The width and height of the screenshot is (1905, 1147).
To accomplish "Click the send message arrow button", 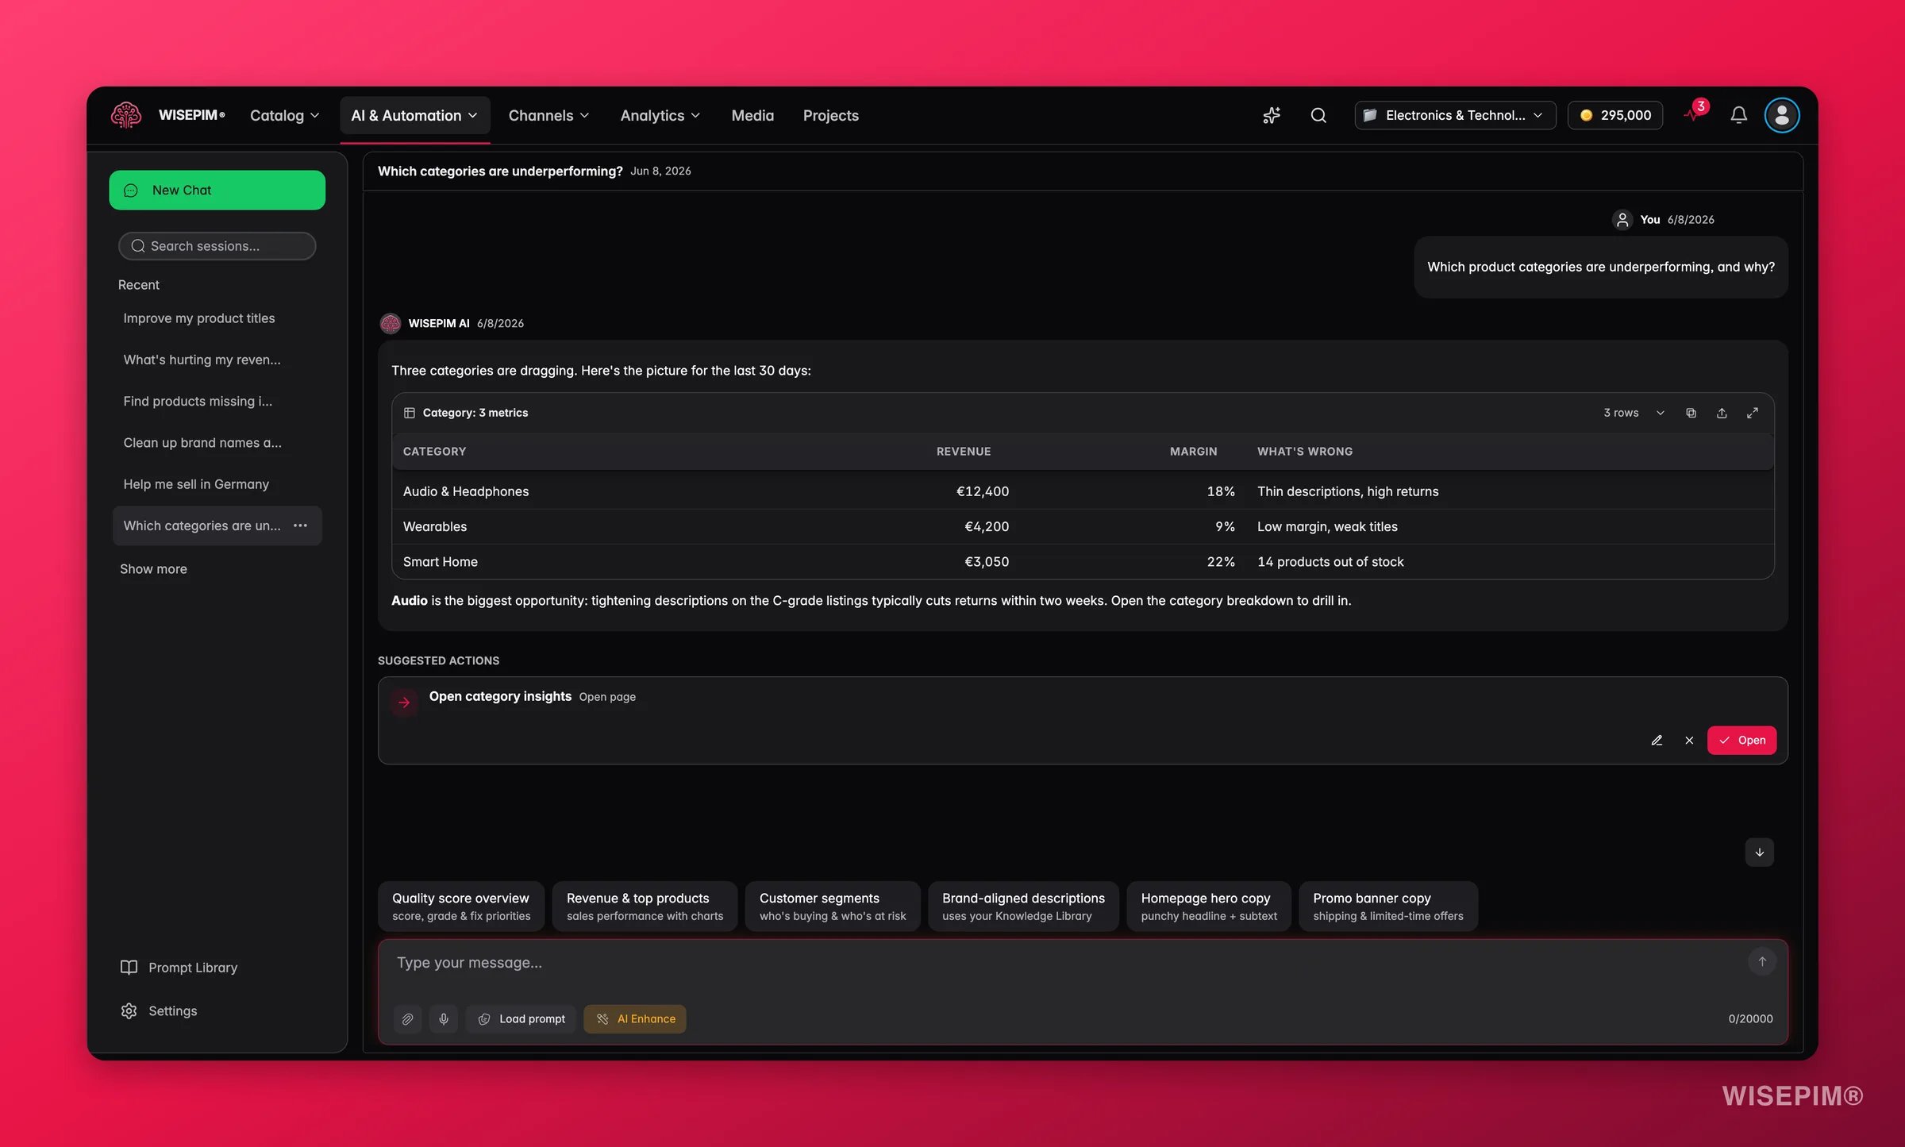I will (x=1762, y=961).
